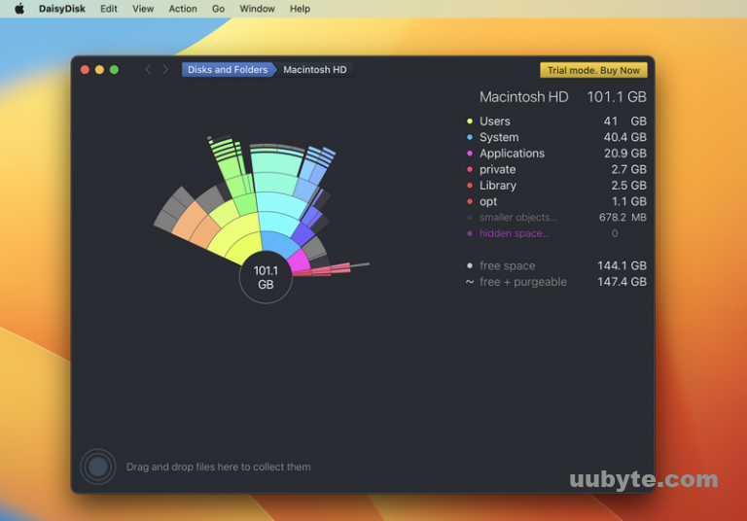The width and height of the screenshot is (747, 521).
Task: Select the Library folder row
Action: [556, 186]
